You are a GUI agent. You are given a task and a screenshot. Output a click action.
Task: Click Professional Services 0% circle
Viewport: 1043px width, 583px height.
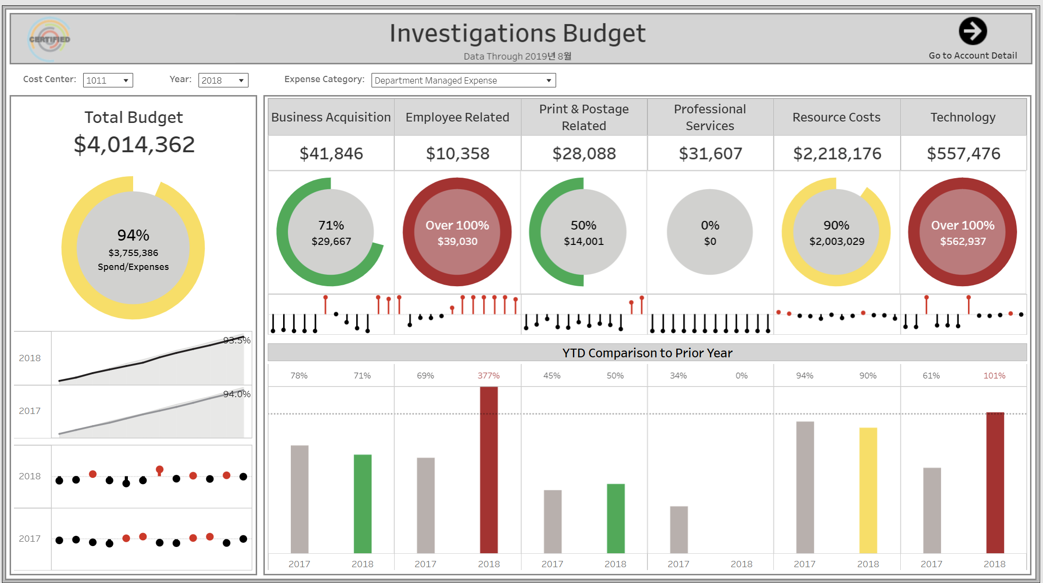point(709,232)
